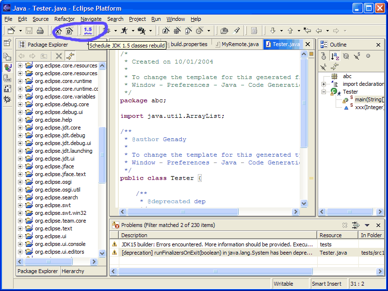
Task: Go to previous annotation up arrow
Action: click(290, 31)
